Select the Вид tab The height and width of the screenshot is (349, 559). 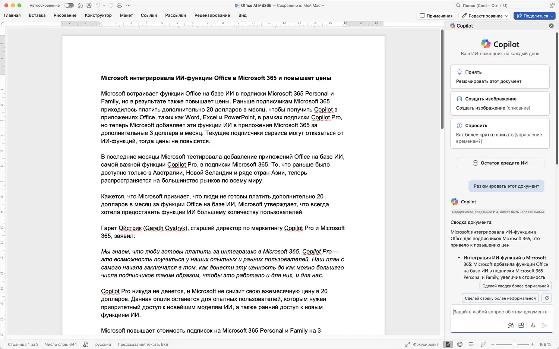point(243,16)
